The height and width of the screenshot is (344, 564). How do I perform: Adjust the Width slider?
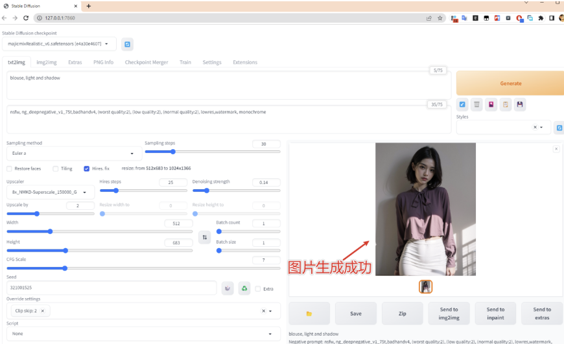click(x=100, y=231)
